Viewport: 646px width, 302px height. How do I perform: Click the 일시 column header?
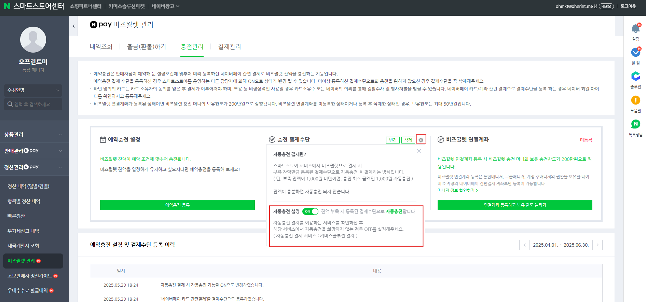pyautogui.click(x=121, y=271)
